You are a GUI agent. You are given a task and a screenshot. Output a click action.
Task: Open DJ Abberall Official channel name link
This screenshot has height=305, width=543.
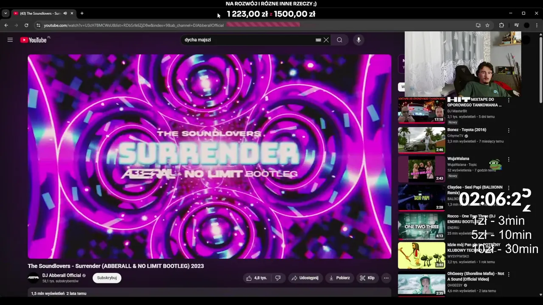pos(62,275)
